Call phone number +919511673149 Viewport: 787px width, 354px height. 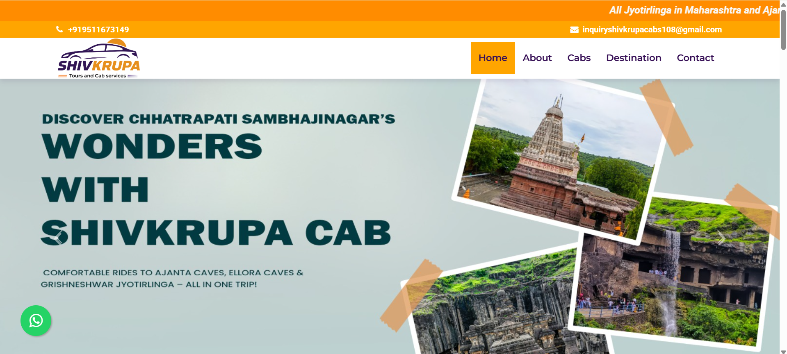coord(98,29)
